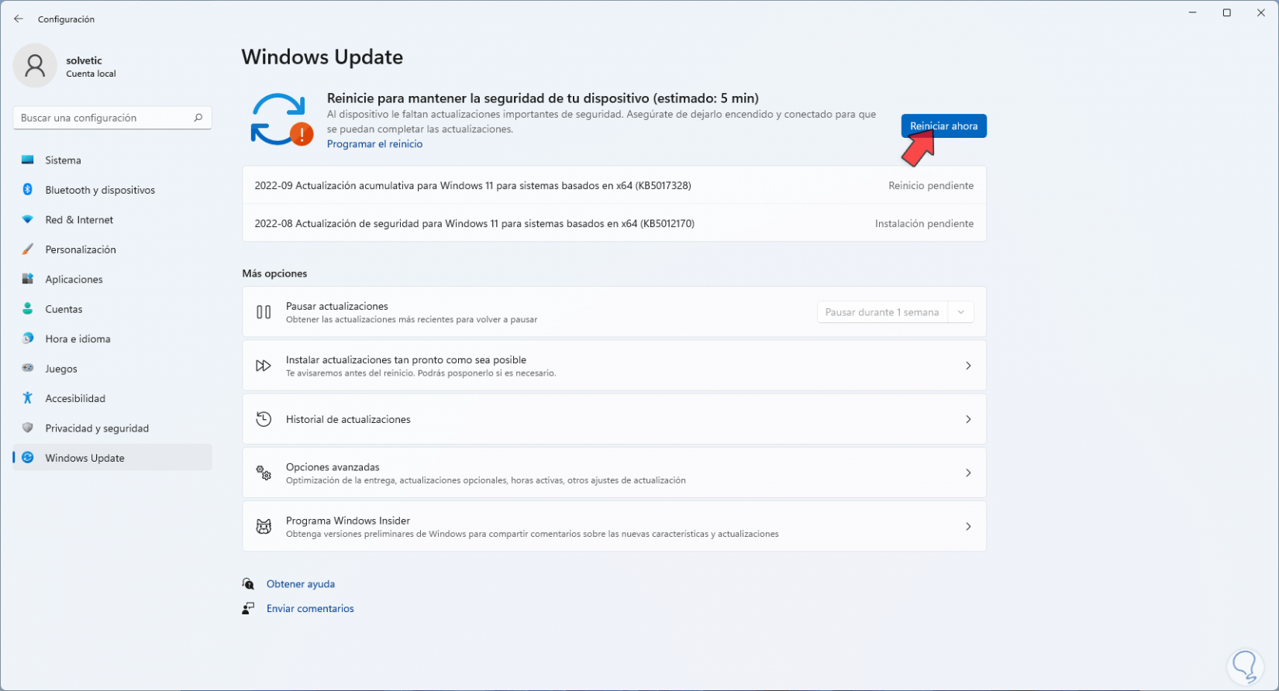Minimize the Configuración window
Screen dimensions: 1279x691
(1192, 13)
